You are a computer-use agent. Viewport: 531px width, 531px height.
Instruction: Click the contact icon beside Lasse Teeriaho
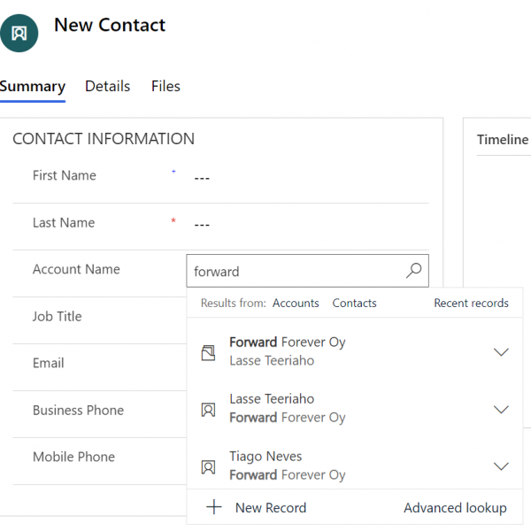tap(208, 410)
